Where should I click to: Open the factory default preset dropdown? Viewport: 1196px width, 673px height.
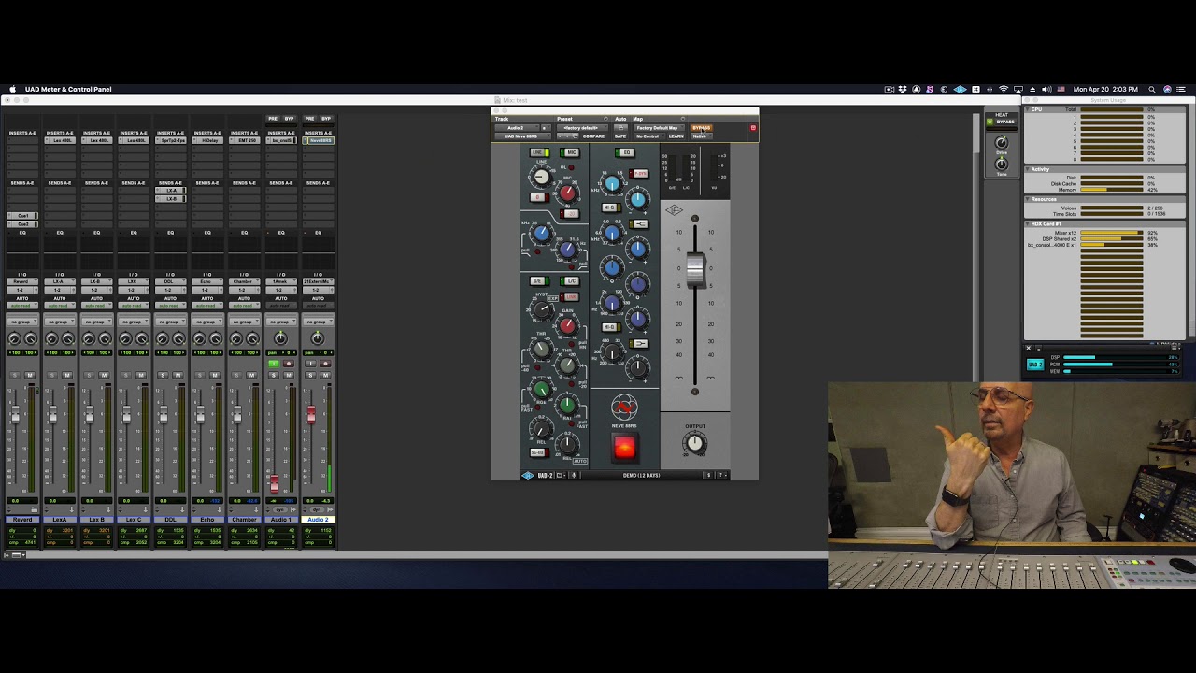tap(582, 128)
